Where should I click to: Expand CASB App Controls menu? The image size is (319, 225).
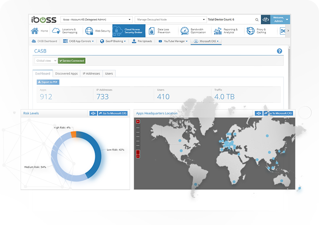(78, 41)
